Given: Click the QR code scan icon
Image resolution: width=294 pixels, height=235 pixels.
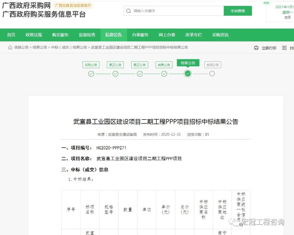Looking at the screenshot, I should [284, 48].
